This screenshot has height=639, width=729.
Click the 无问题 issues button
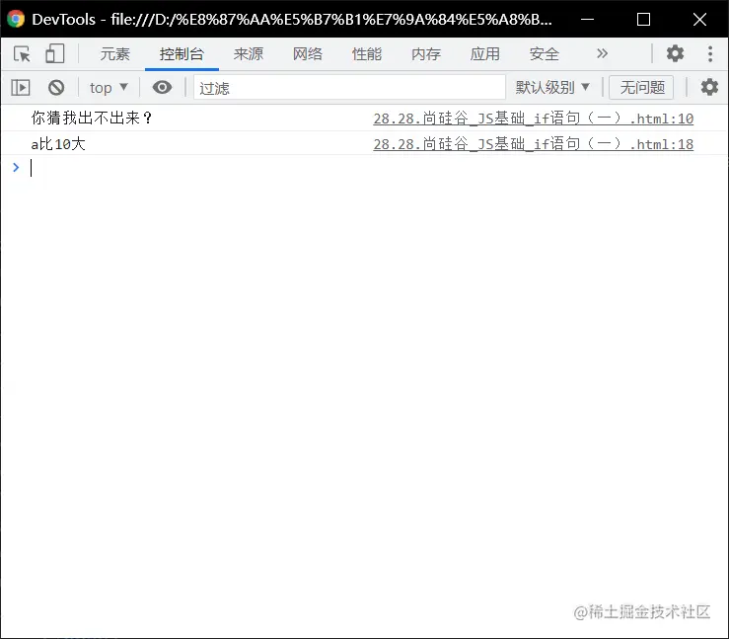coord(641,88)
